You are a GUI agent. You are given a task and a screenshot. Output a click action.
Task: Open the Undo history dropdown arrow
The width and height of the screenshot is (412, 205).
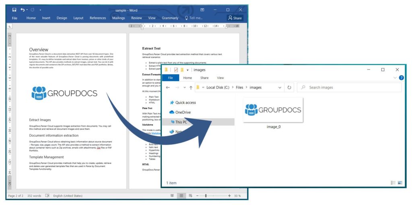pos(27,10)
